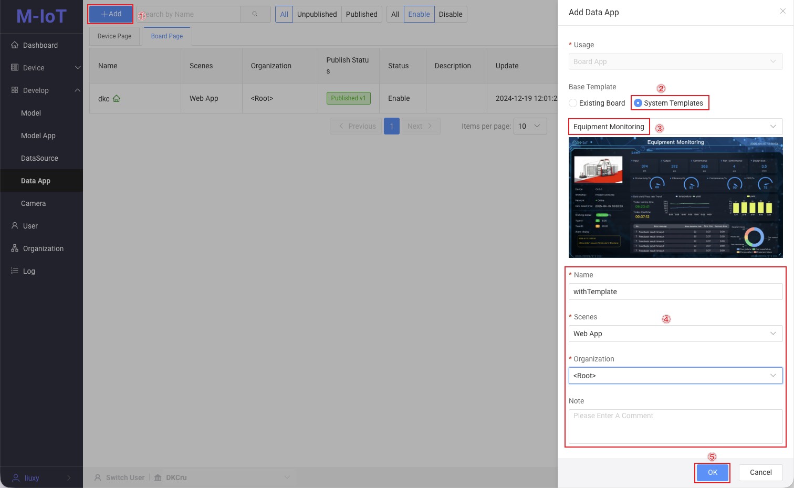View the Log section
This screenshot has width=794, height=488.
point(28,271)
